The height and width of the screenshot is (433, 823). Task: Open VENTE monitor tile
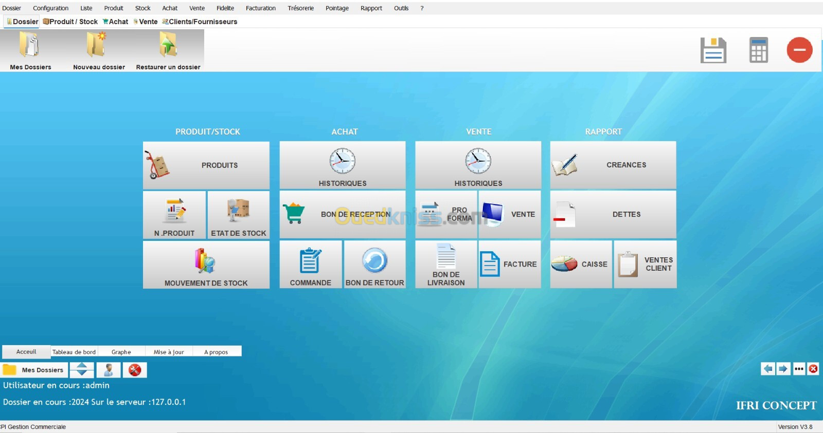510,215
